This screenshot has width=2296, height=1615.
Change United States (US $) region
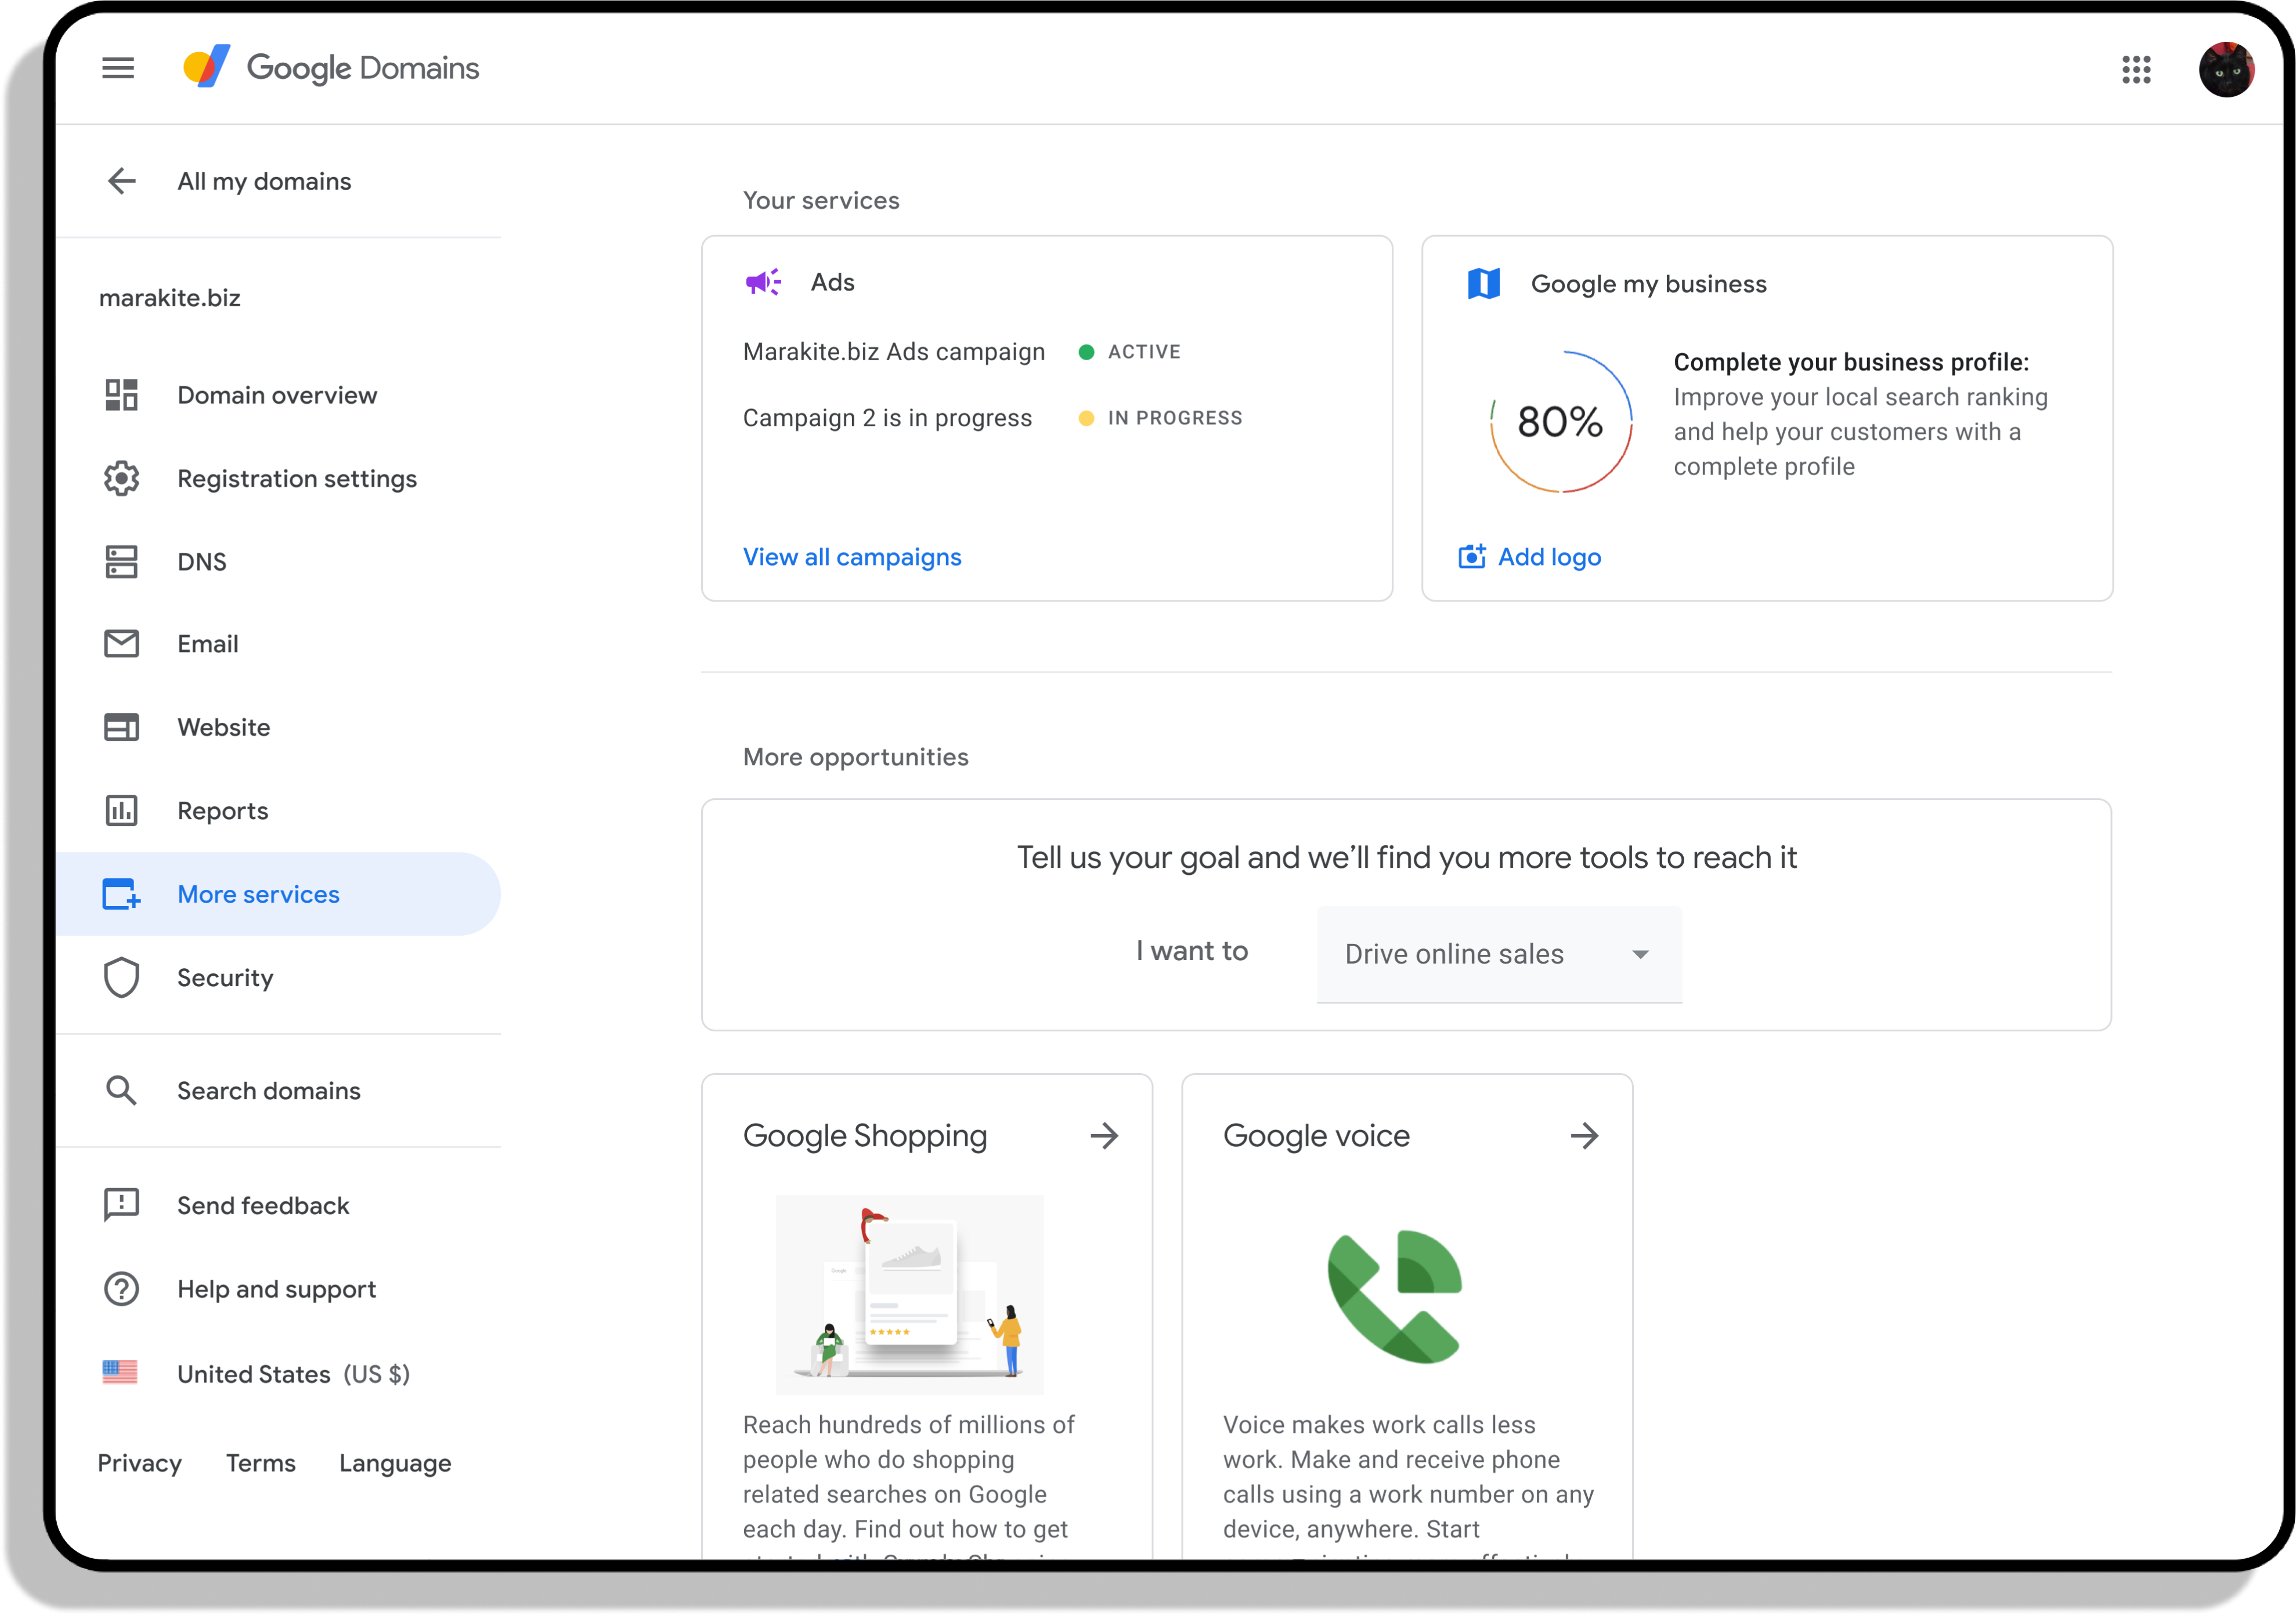tap(294, 1374)
